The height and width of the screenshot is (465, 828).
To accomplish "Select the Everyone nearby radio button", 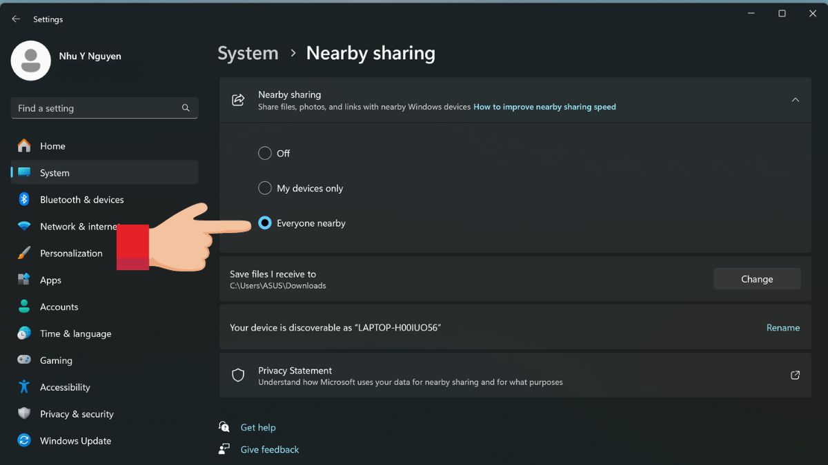I will click(264, 223).
